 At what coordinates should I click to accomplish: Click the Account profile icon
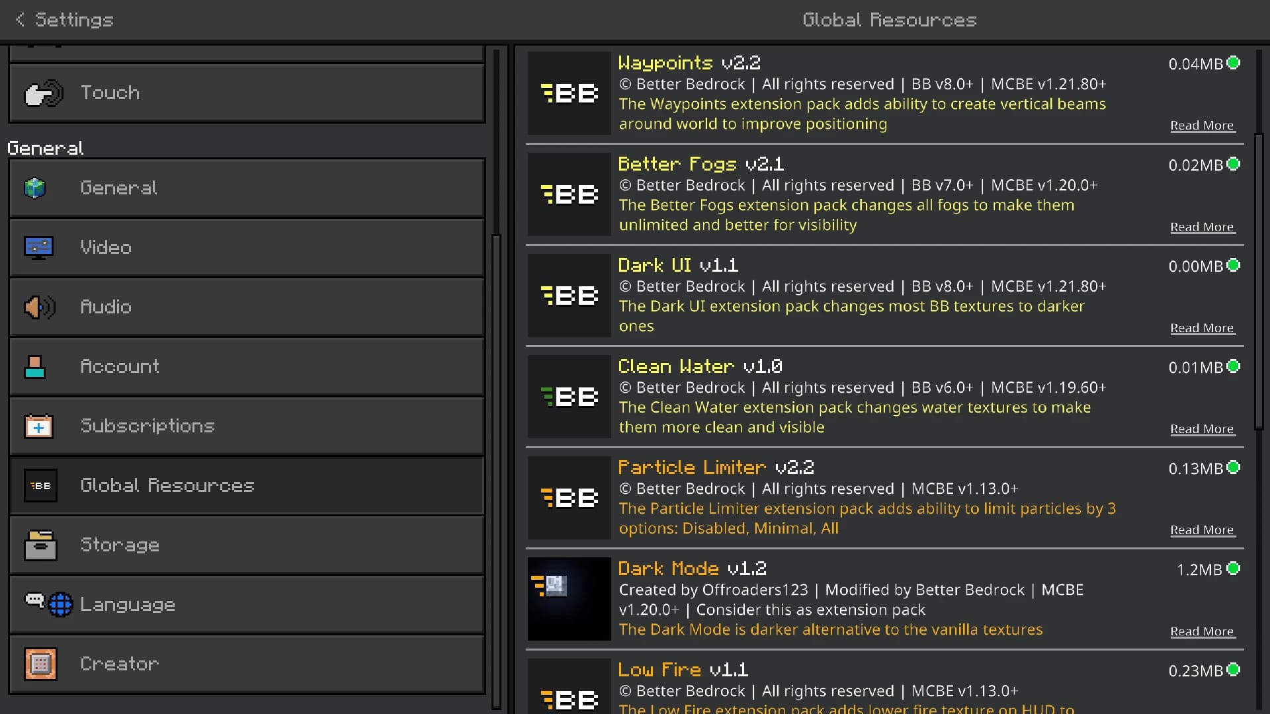click(34, 367)
